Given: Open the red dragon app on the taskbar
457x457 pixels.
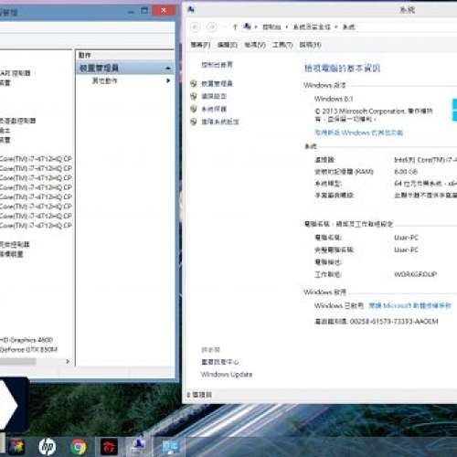Looking at the screenshot, I should coord(109,447).
